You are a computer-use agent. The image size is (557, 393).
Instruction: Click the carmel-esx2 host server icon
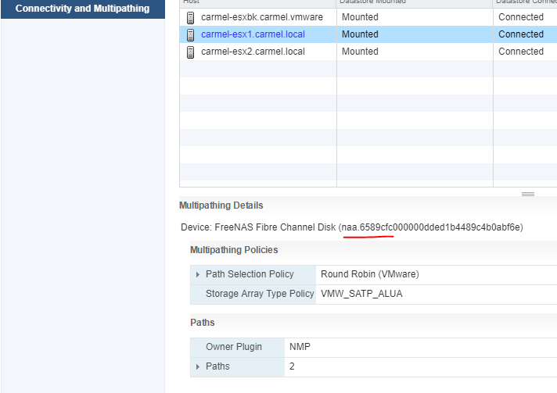(x=190, y=52)
